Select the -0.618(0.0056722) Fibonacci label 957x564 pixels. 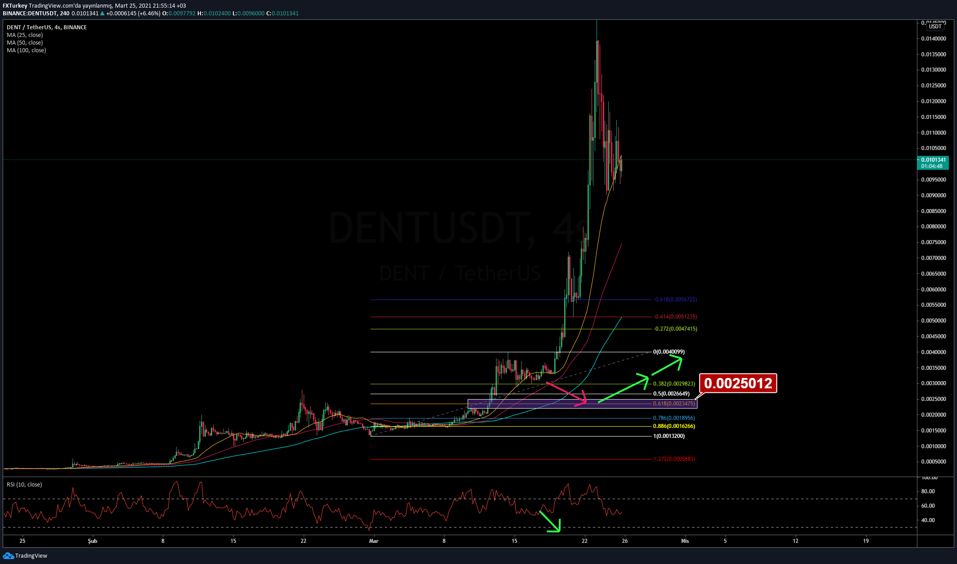pos(675,300)
